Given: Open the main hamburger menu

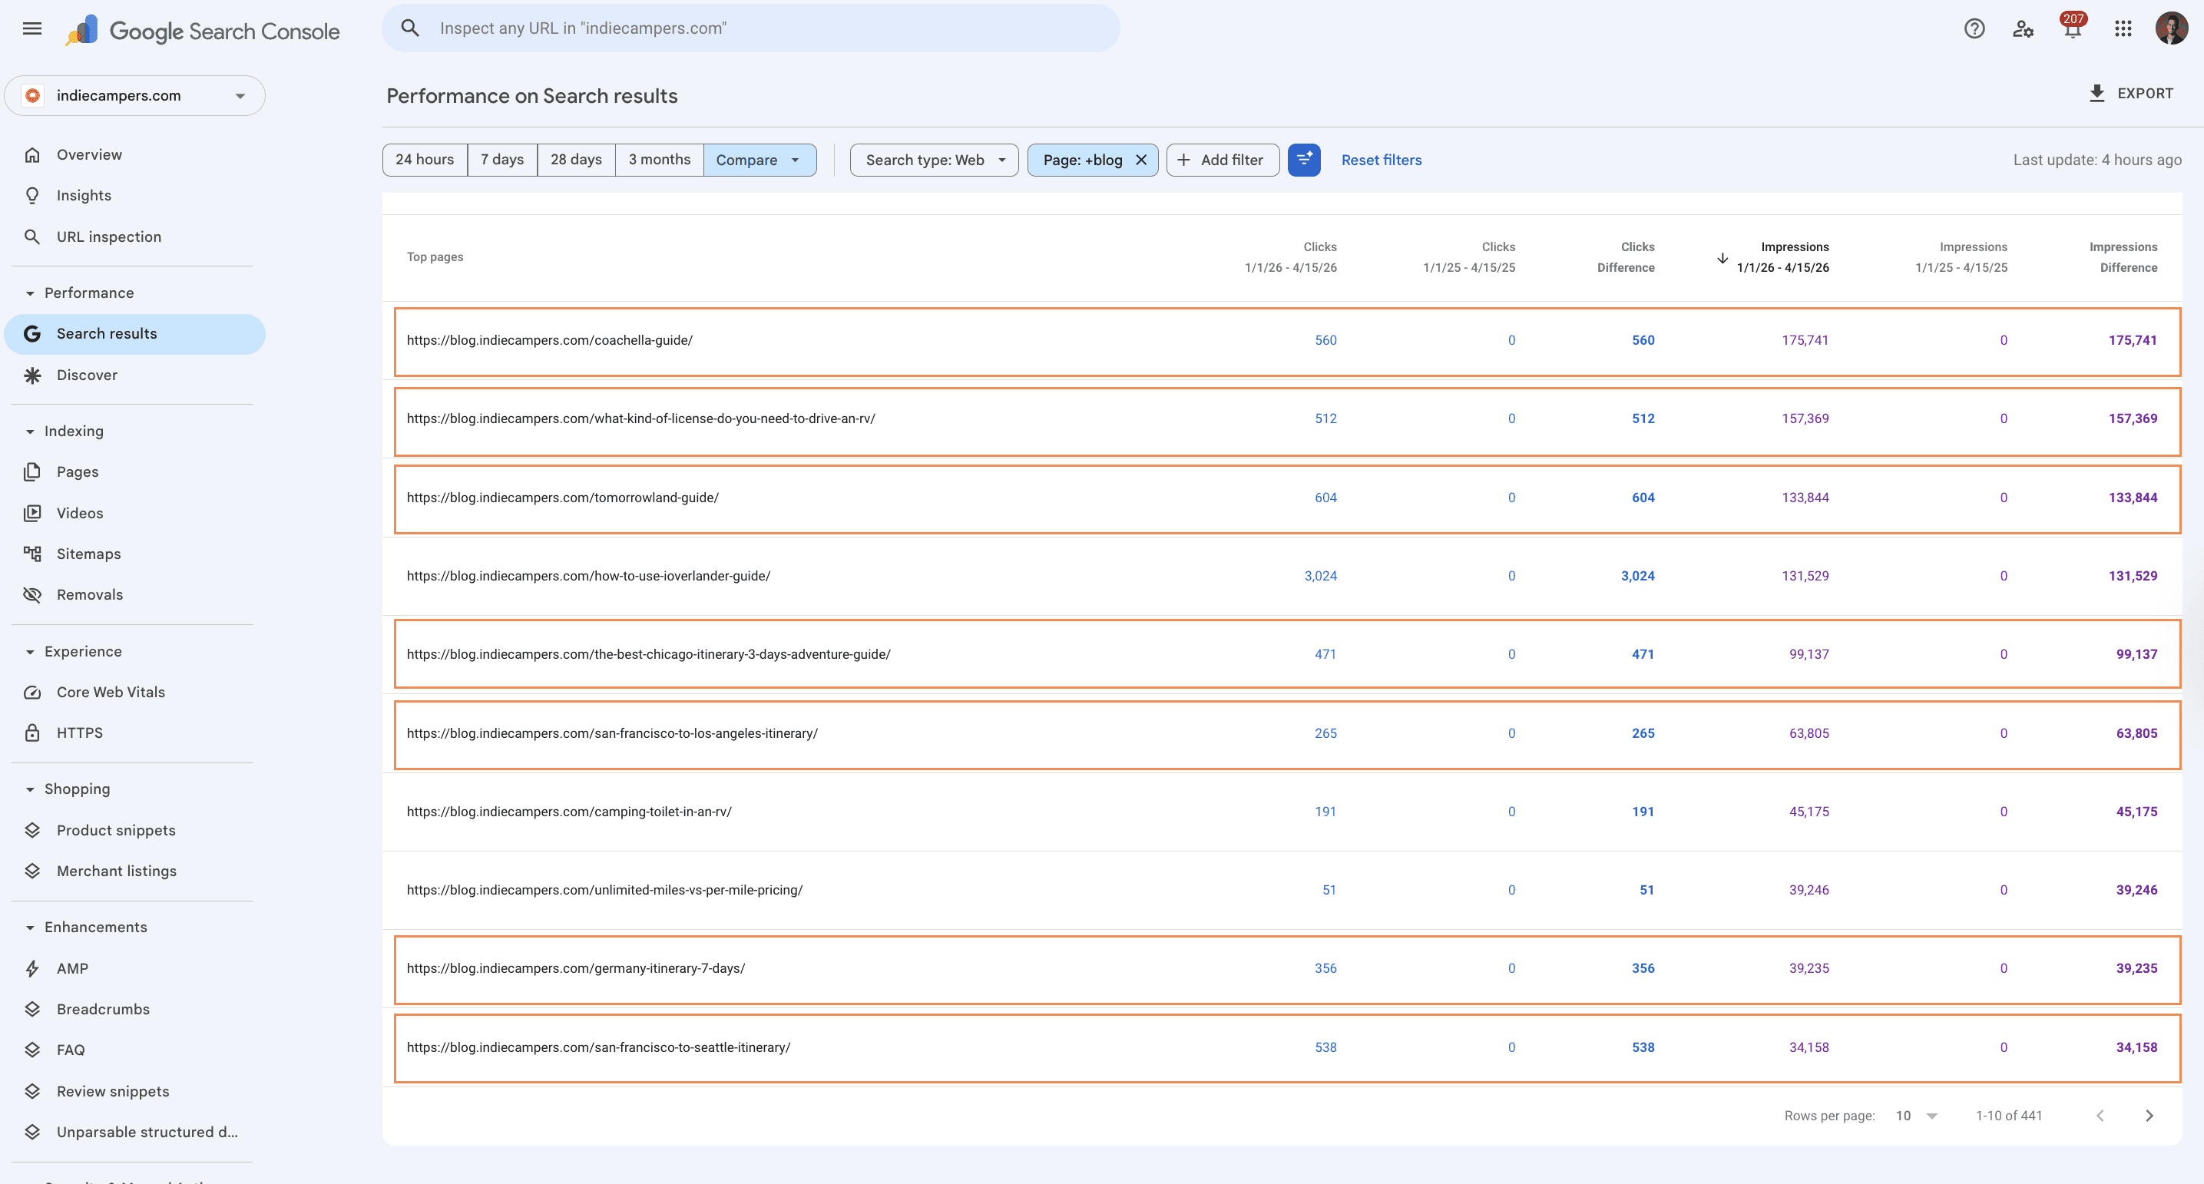Looking at the screenshot, I should (x=31, y=28).
